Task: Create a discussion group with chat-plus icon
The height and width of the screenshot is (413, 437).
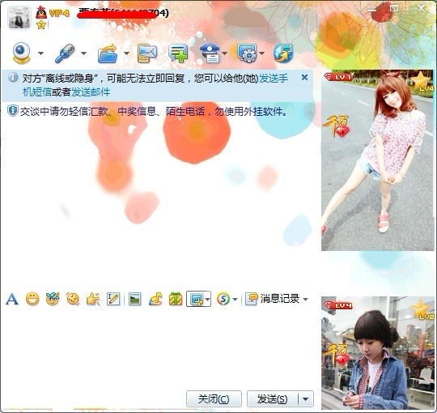Action: coord(178,53)
